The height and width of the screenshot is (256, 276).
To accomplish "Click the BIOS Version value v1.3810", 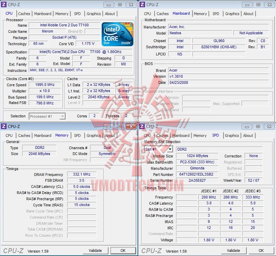I will tap(218, 76).
